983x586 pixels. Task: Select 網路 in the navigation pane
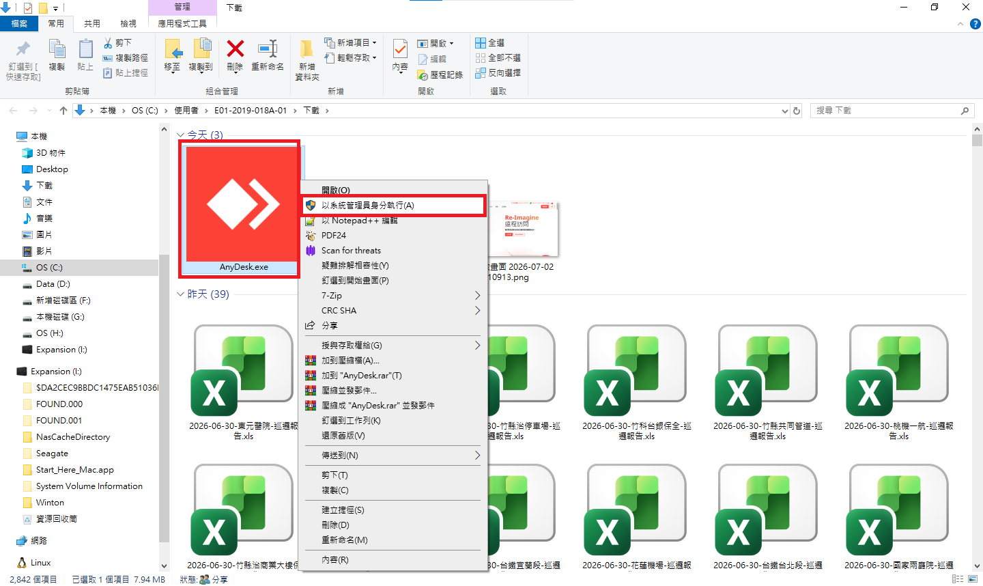point(39,540)
